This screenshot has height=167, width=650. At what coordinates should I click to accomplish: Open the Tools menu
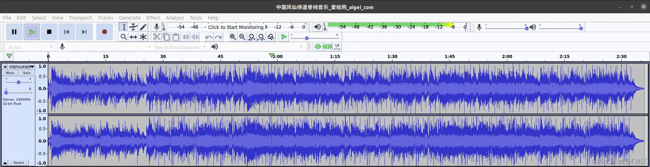(196, 18)
